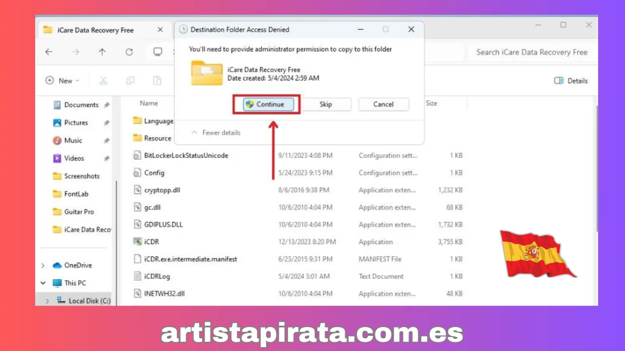
Task: Click the Continue button in the dialog
Action: click(x=269, y=104)
